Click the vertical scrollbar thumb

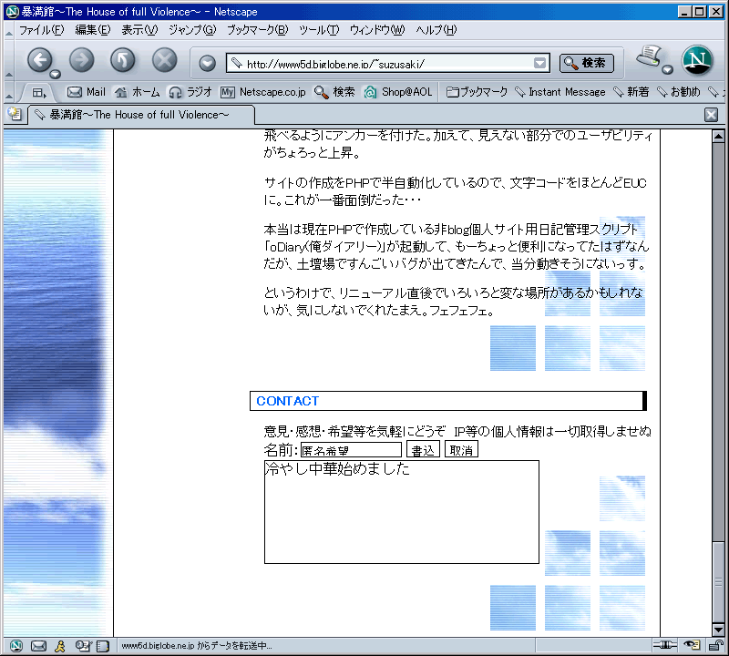pos(718,582)
